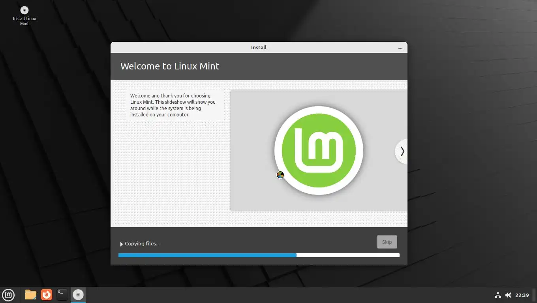Image resolution: width=537 pixels, height=303 pixels.
Task: Click the show desktop strip at panel end
Action: point(534,295)
